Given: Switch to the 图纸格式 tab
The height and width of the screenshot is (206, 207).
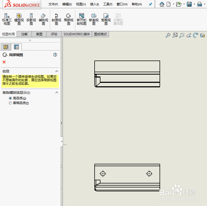Looking at the screenshot, I should point(100,34).
